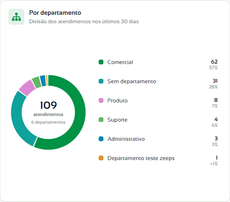Select the Produto legend label
Viewport: 230px width, 202px height.
117,101
